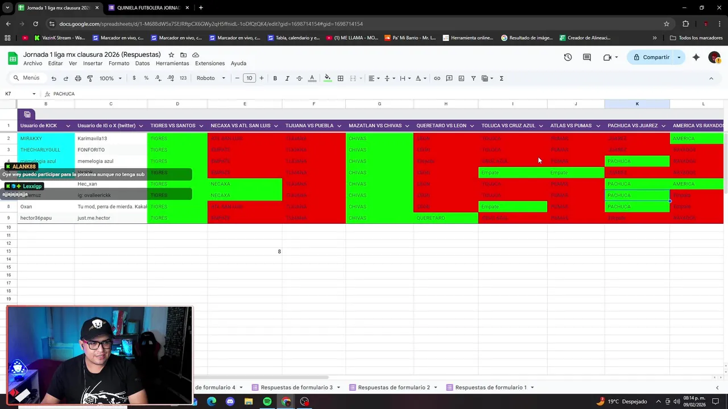Decrease decimal places icon

158,78
